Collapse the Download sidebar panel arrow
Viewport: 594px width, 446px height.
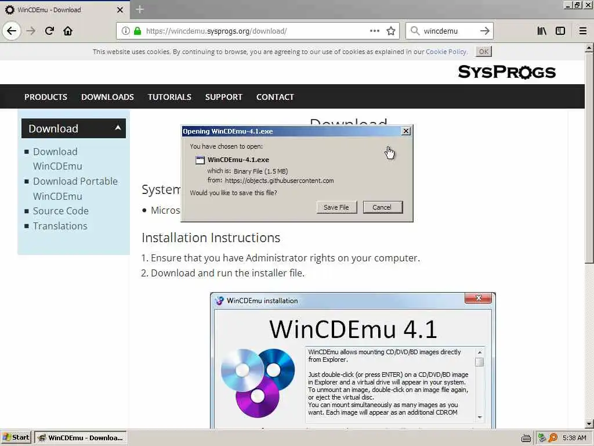pos(118,128)
